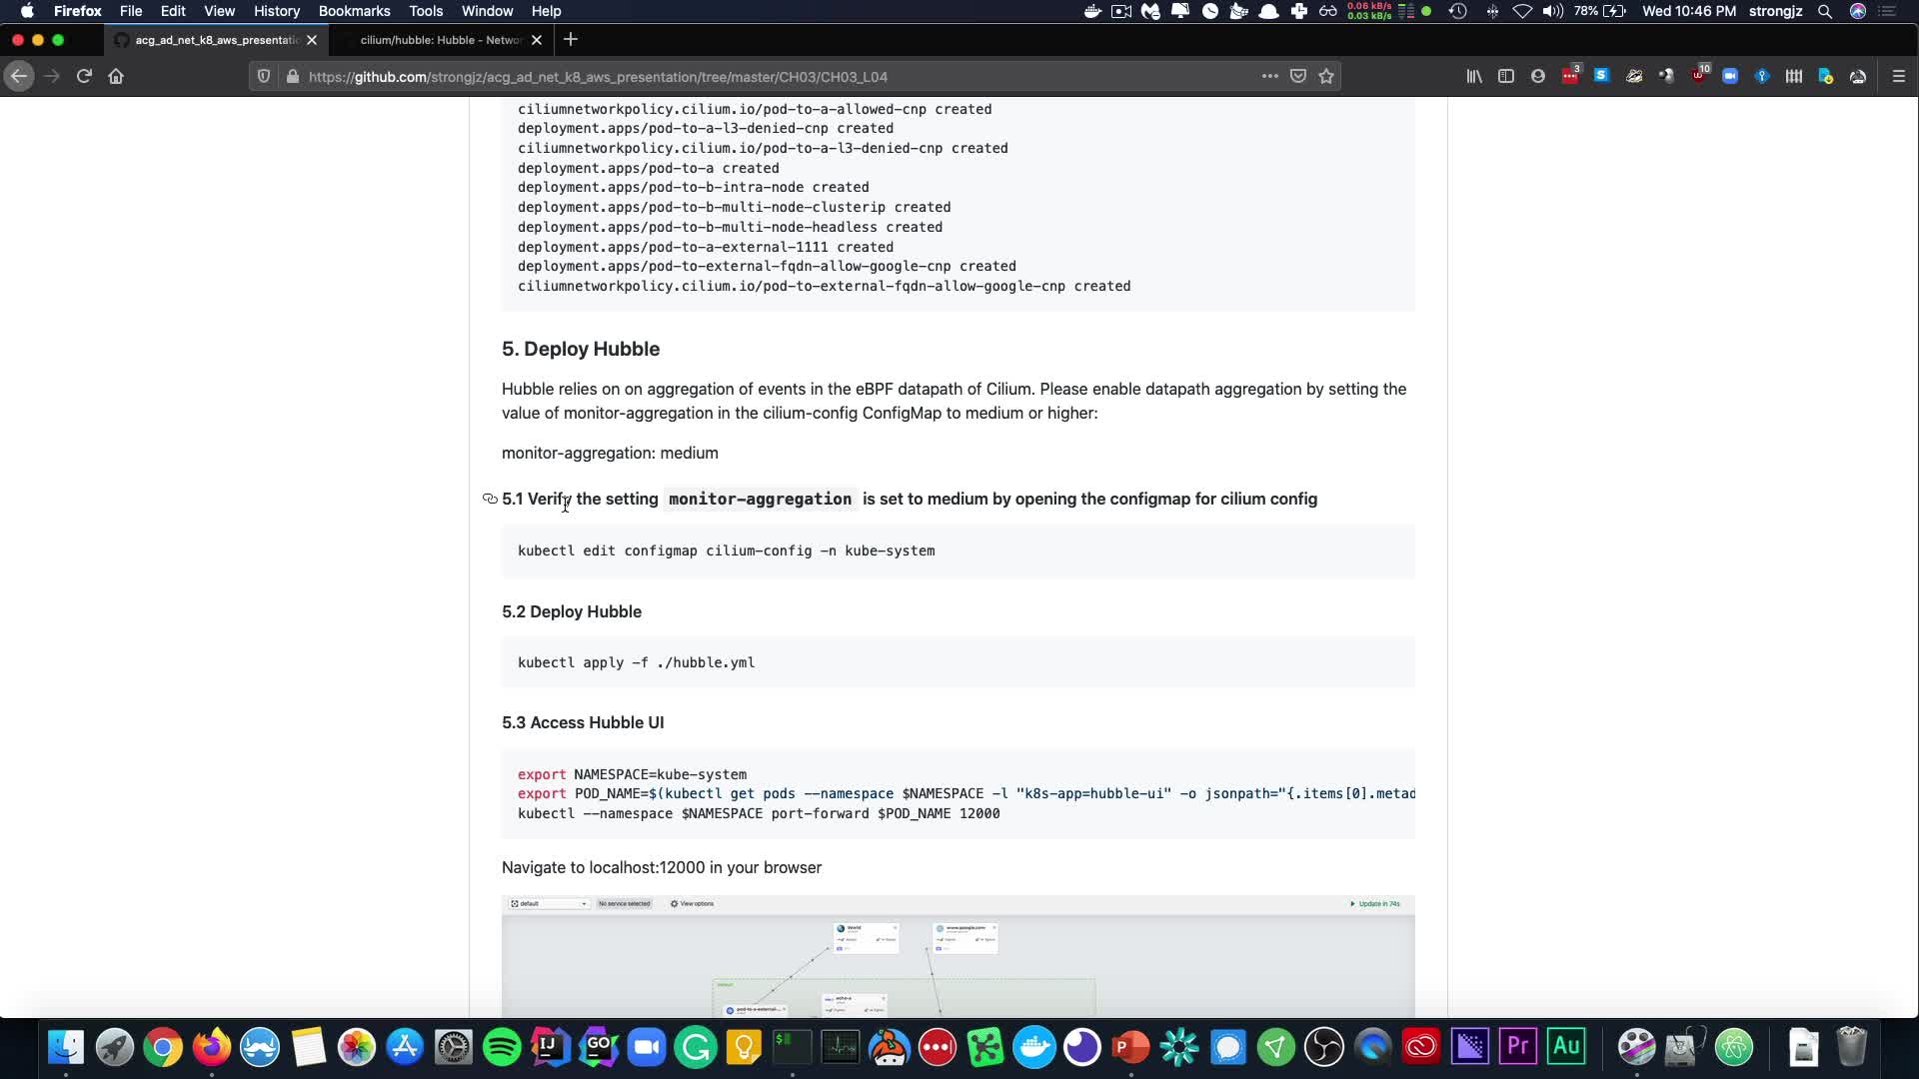Open the site security padlock info
Screen dimensions: 1919x1079
point(292,76)
